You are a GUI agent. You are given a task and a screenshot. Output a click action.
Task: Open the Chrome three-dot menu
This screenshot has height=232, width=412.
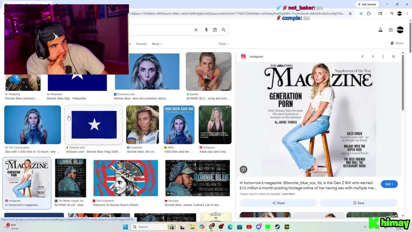pos(407,14)
